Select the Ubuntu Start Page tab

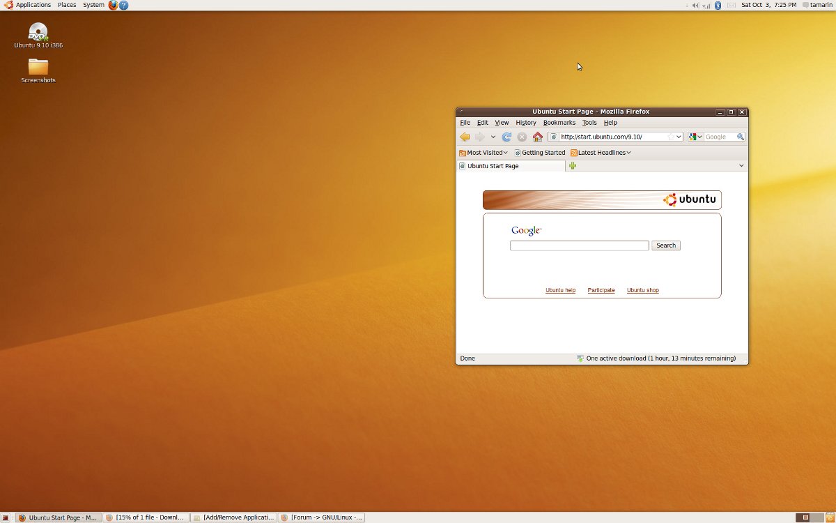point(511,166)
